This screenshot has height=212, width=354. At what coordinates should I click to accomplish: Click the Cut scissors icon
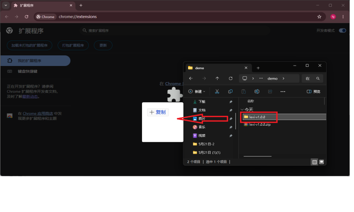click(x=217, y=92)
